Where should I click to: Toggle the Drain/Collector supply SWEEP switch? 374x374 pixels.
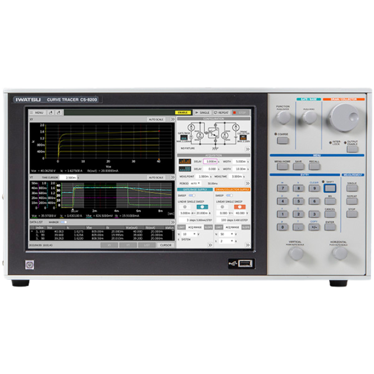[x=229, y=195]
